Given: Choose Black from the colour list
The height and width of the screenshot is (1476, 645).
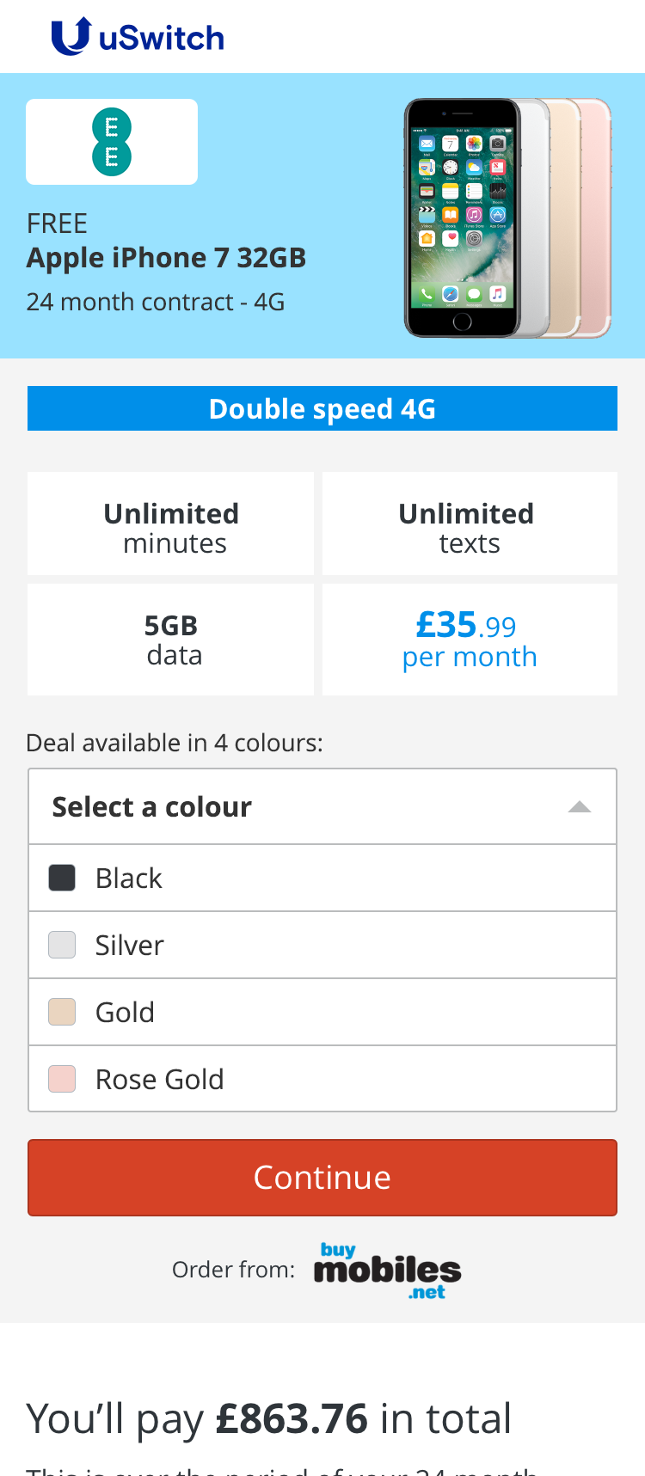Looking at the screenshot, I should coord(322,879).
